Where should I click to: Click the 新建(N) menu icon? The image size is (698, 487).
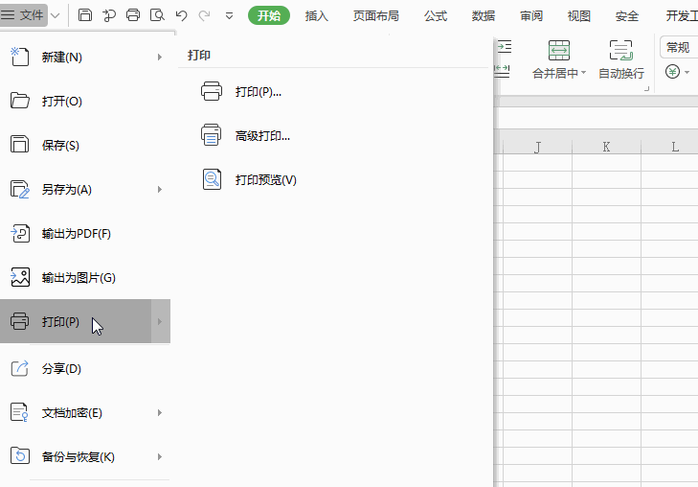pyautogui.click(x=19, y=57)
